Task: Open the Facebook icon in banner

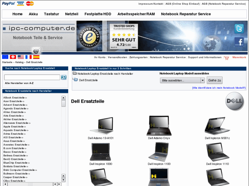Action: 239,42
